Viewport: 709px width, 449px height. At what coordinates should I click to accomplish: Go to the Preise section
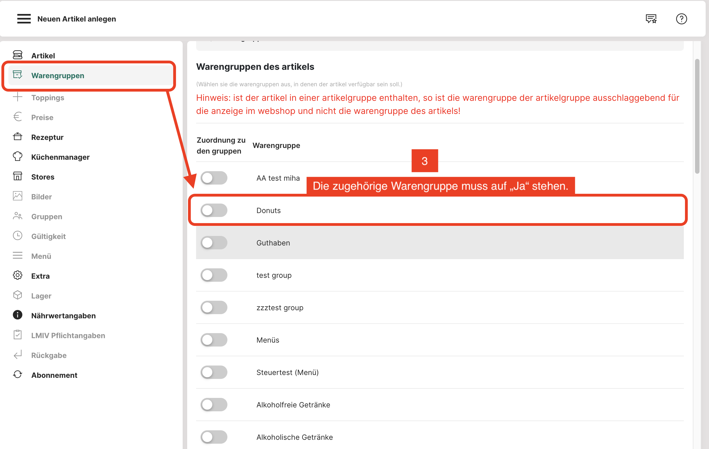coord(42,117)
